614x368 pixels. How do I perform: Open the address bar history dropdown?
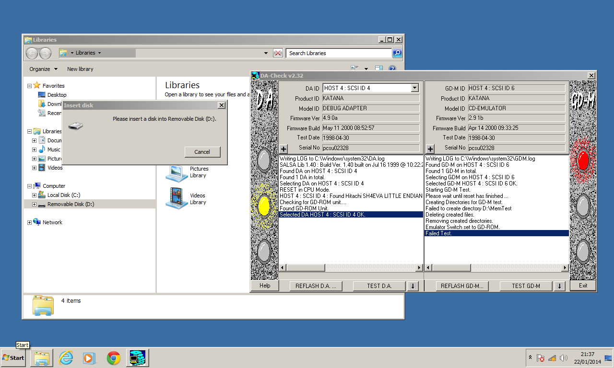pos(266,53)
